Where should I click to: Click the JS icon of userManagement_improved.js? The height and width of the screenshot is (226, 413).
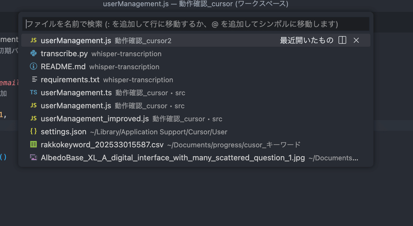[x=33, y=119]
